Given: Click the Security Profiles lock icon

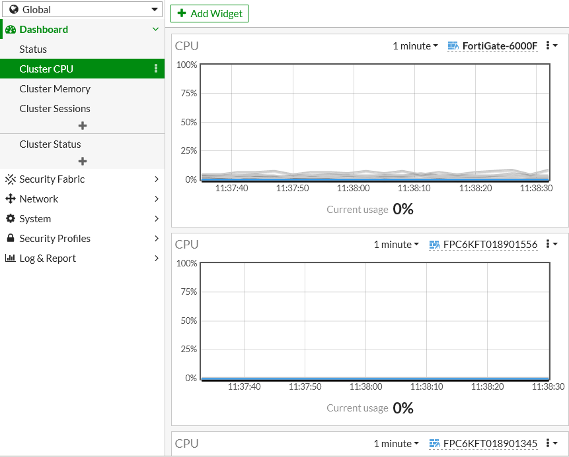Looking at the screenshot, I should pos(11,239).
